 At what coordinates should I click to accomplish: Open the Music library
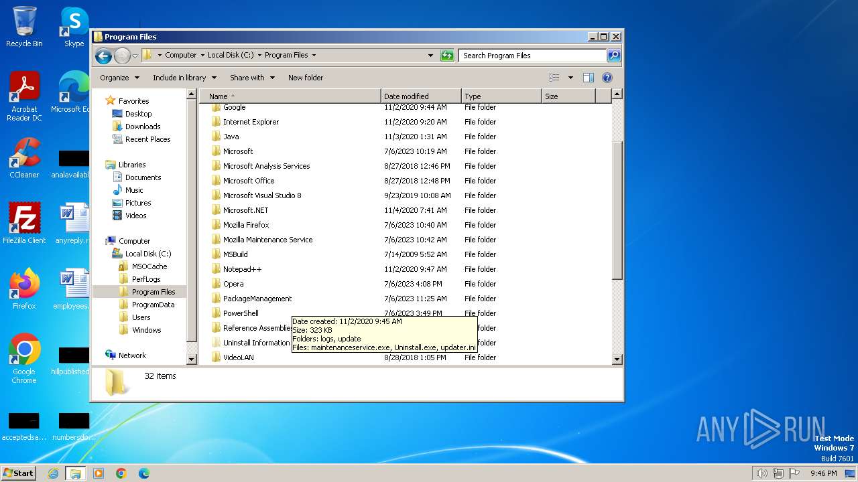(134, 190)
